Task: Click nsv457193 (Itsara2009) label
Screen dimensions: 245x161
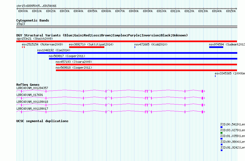Action: click(x=74, y=62)
